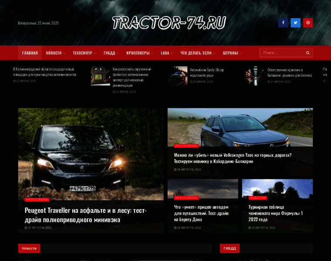This screenshot has height=261, width=331.
Task: Click the Volkswagen Taos car photo
Action: [x=240, y=127]
